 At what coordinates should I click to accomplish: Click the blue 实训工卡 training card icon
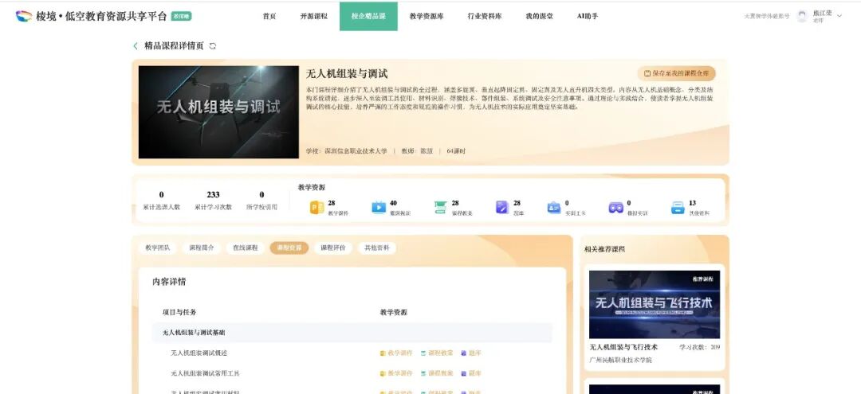tap(554, 208)
